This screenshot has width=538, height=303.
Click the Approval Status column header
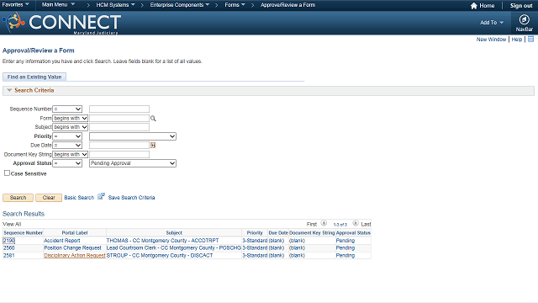pos(353,233)
